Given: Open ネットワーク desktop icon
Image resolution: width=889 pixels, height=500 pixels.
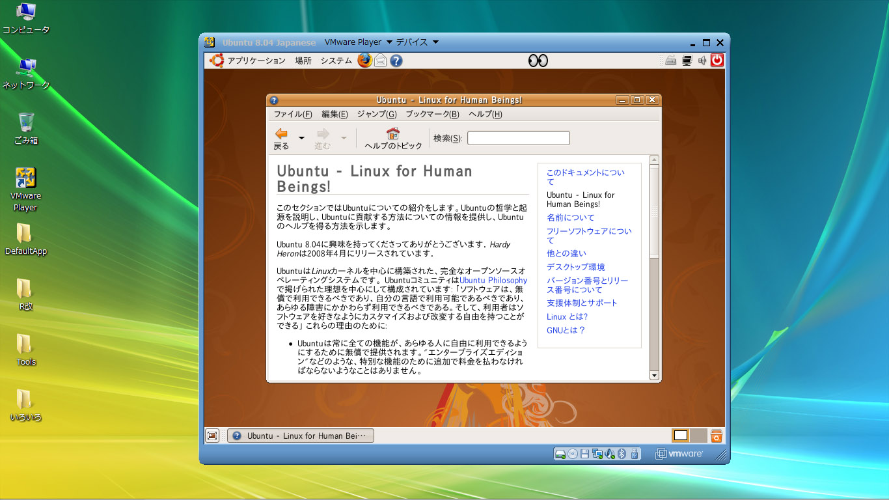Looking at the screenshot, I should point(26,74).
